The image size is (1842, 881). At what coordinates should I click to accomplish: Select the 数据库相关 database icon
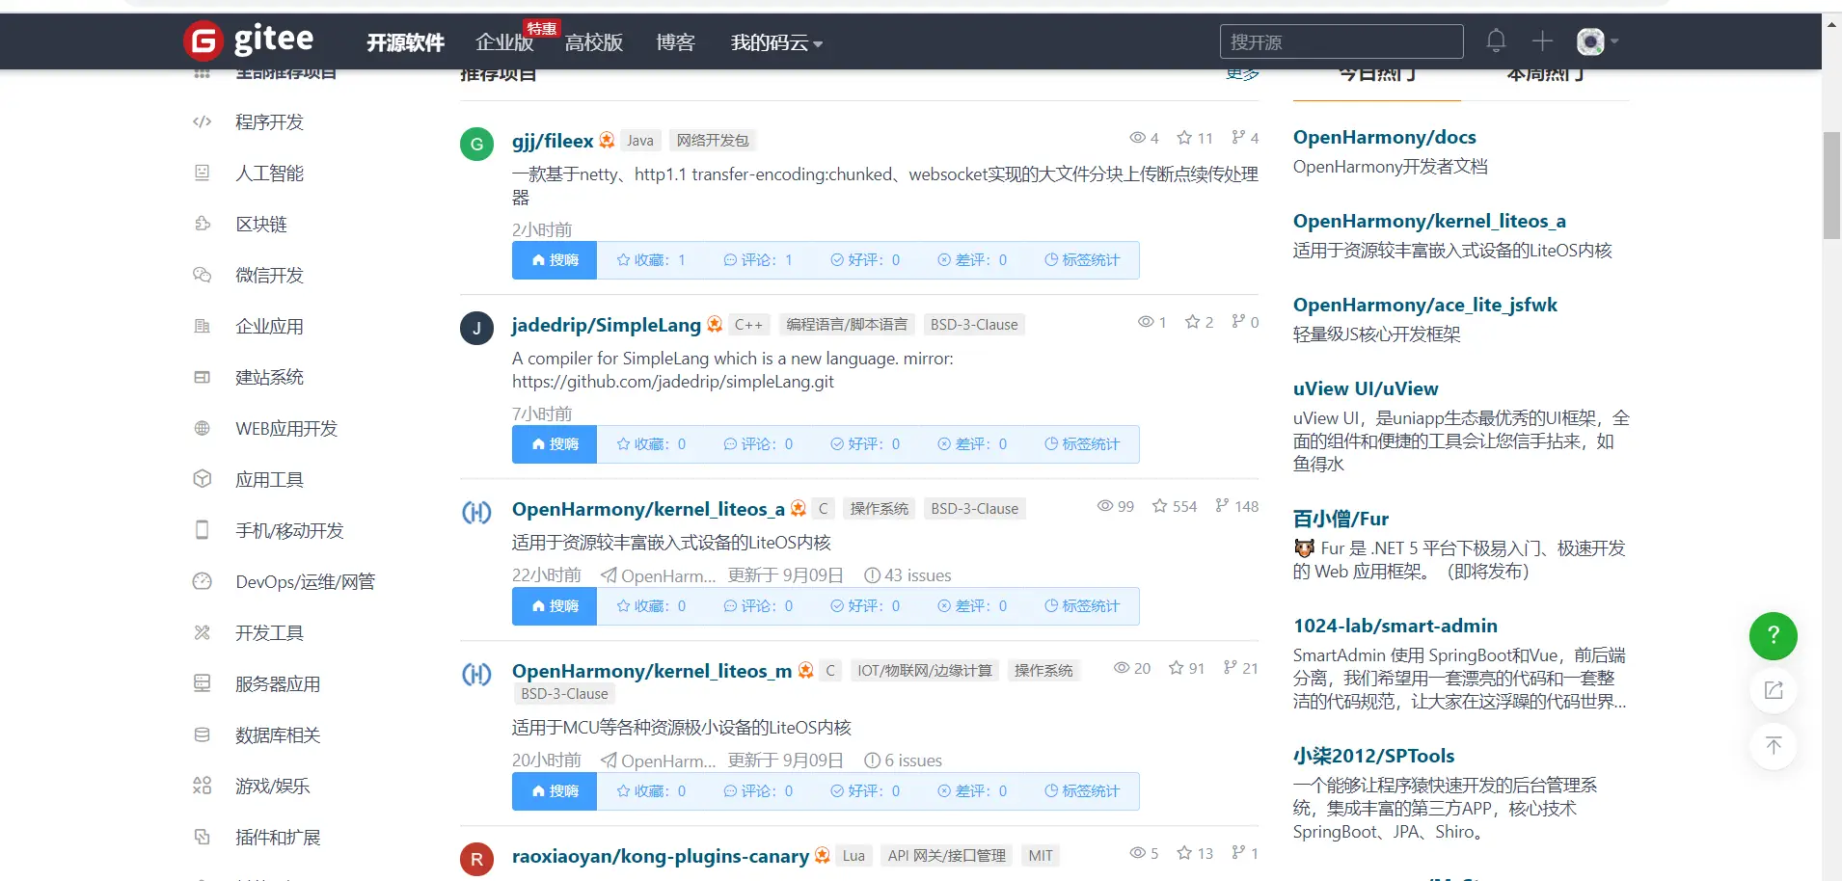coord(202,734)
